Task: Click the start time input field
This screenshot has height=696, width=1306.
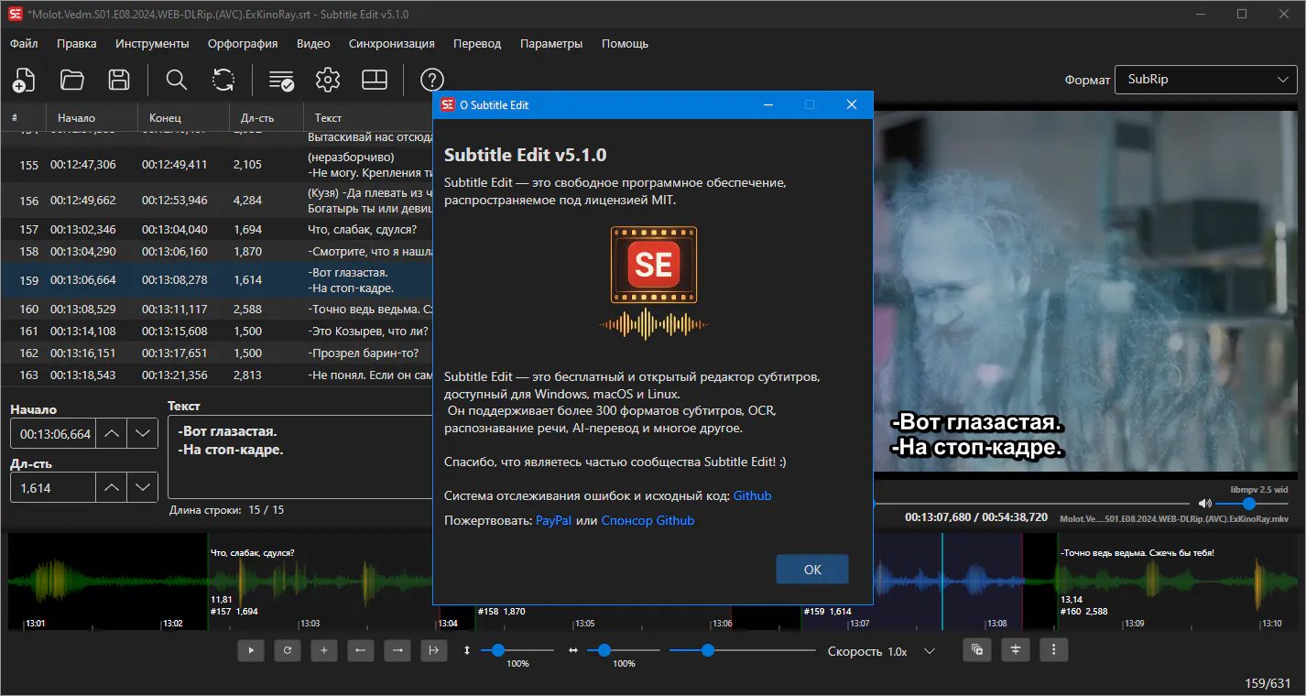Action: tap(53, 434)
